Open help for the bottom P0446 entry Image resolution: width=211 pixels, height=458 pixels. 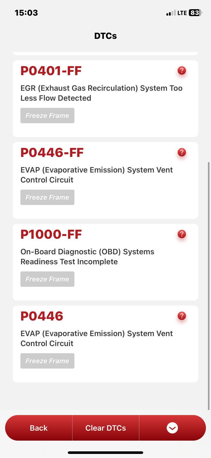(182, 316)
